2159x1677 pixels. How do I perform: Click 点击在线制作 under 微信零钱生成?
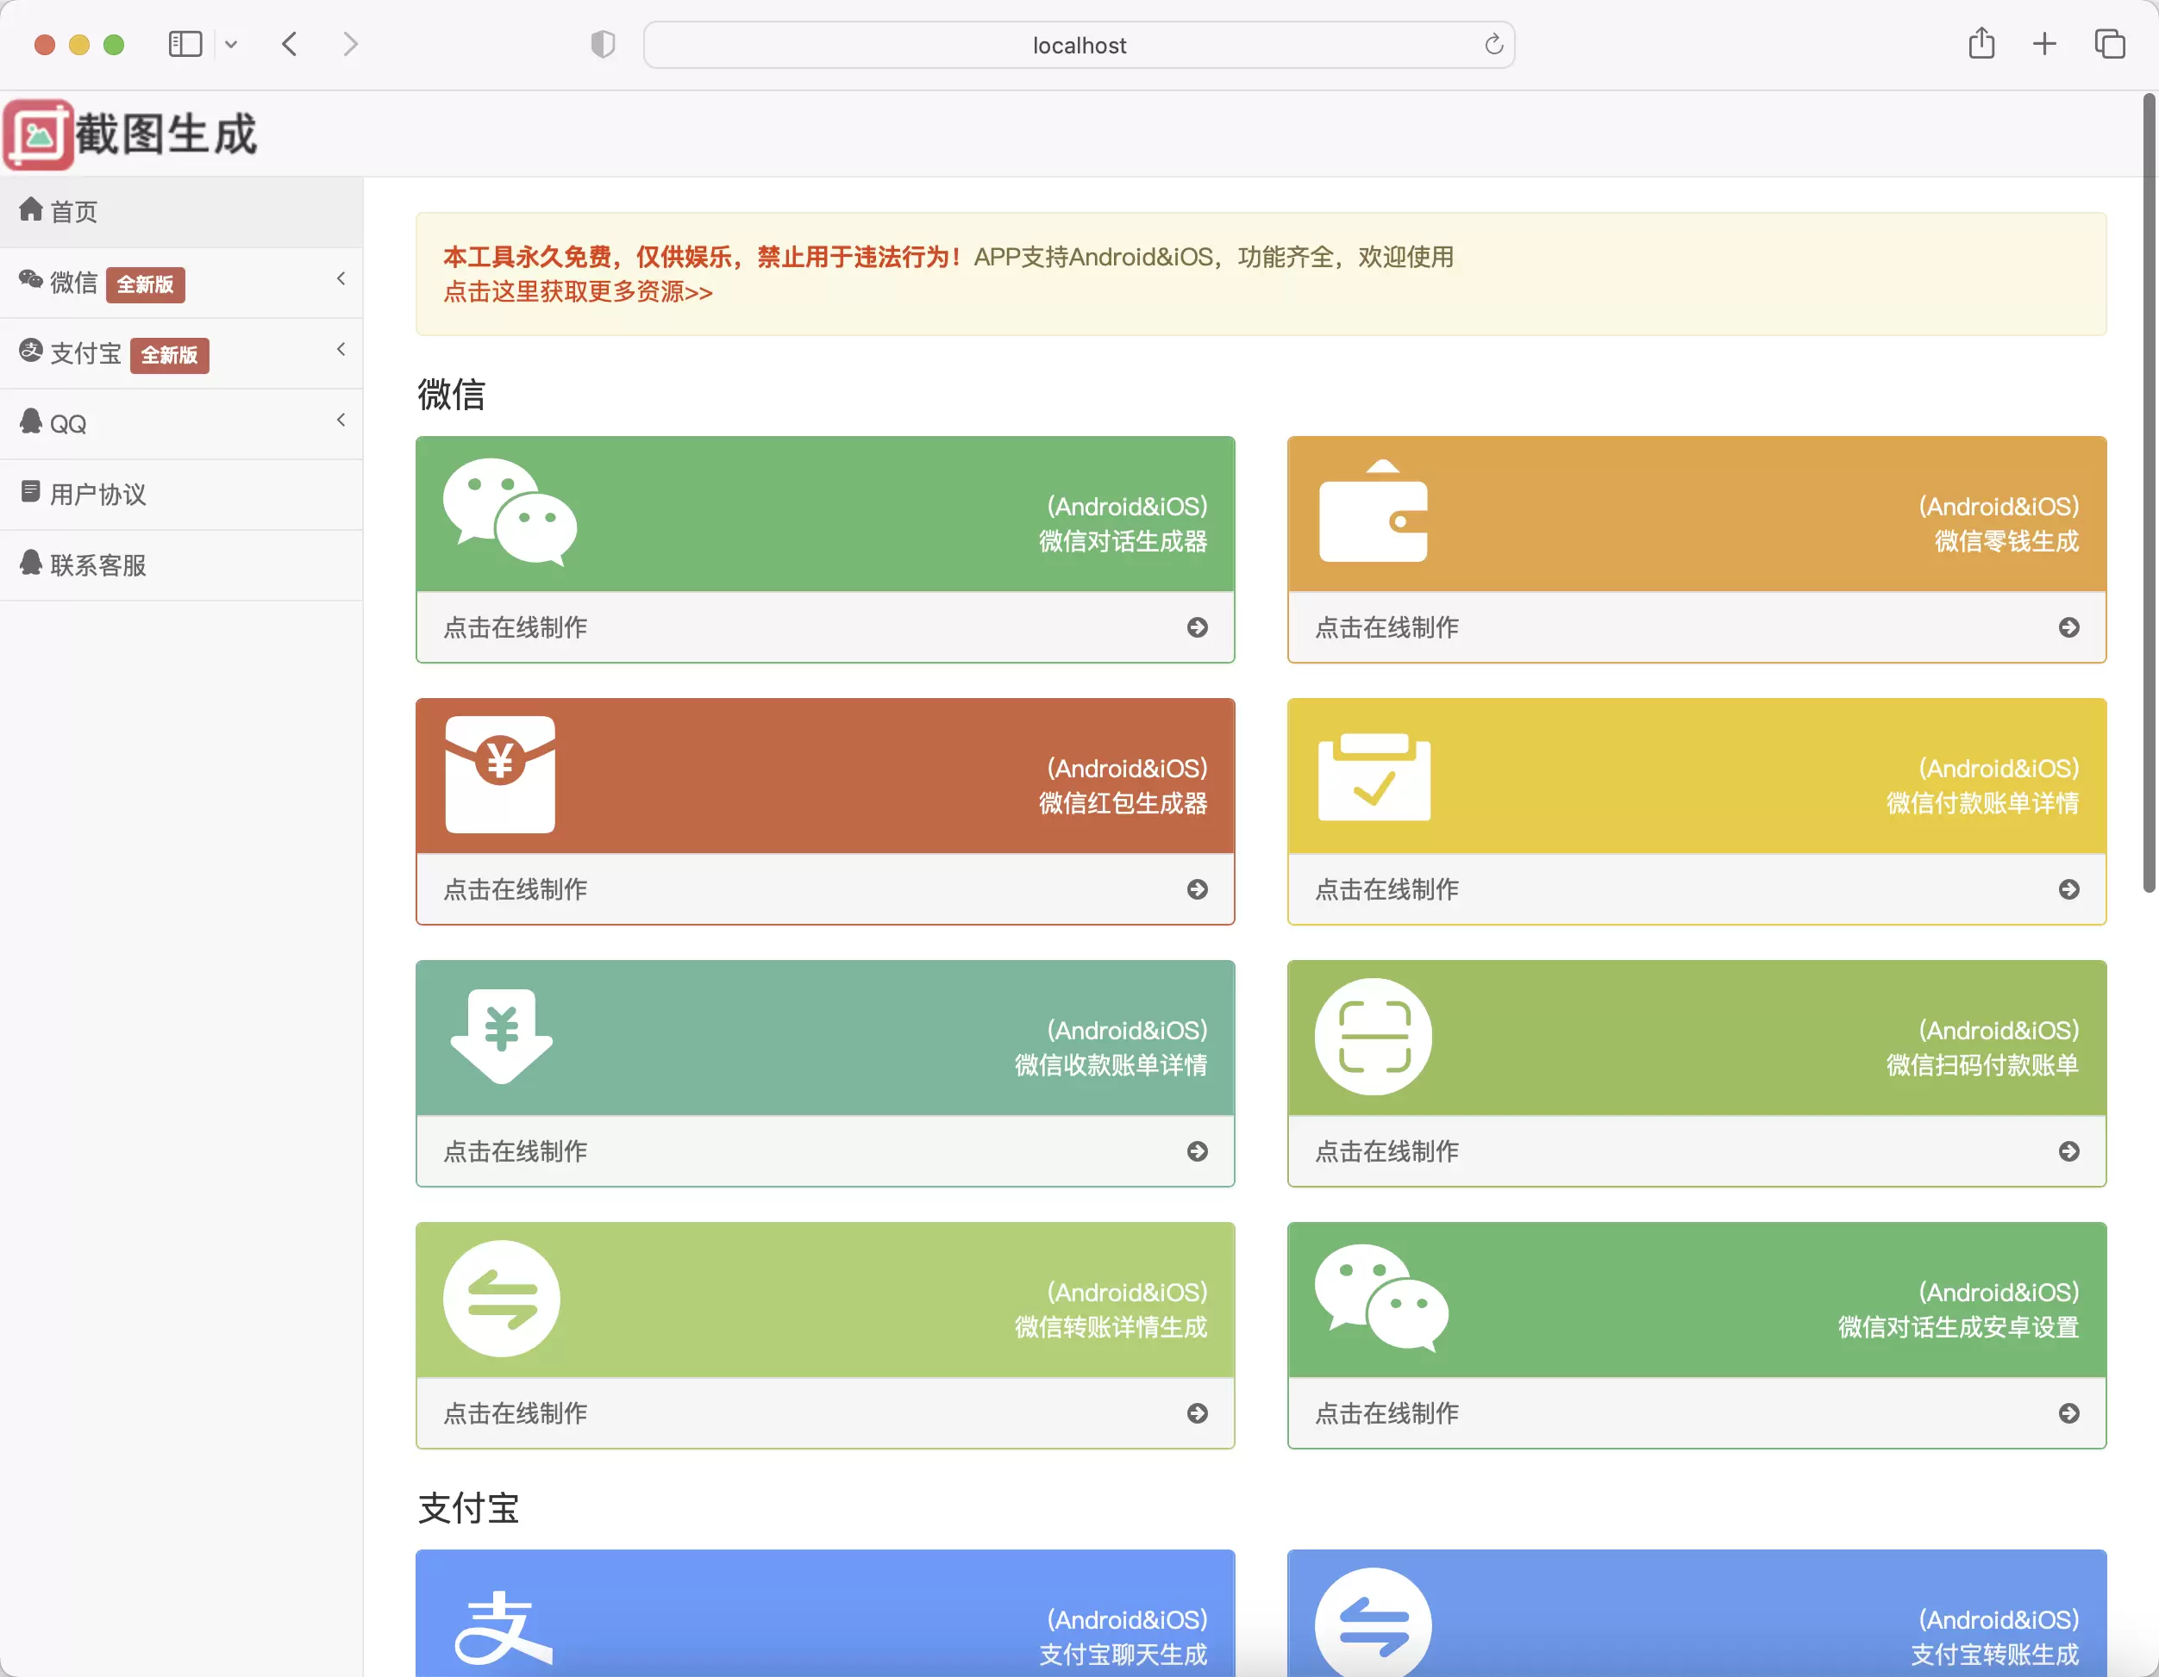tap(1387, 627)
